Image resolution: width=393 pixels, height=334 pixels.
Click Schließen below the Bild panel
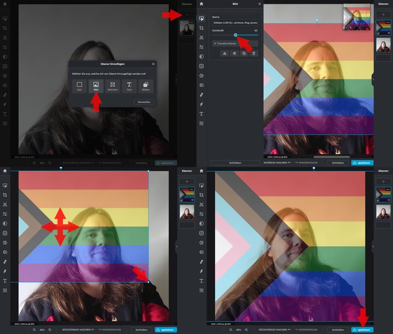point(235,162)
